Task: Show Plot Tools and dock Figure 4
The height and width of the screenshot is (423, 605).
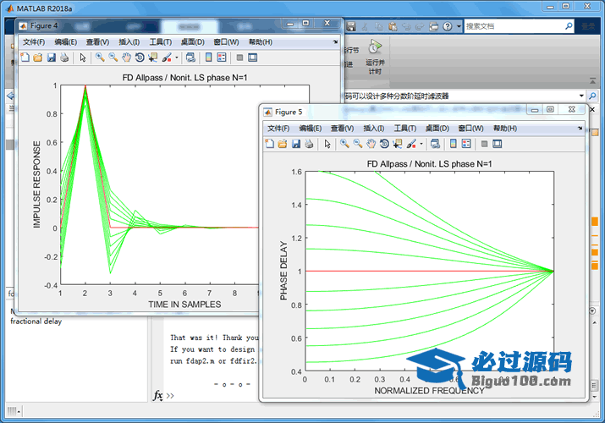Action: [253, 58]
